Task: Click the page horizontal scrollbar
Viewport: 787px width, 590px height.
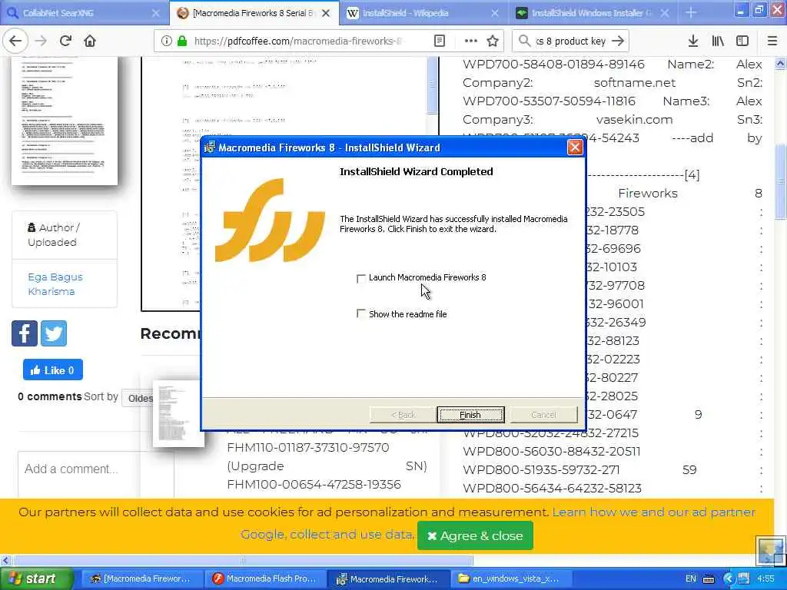Action: 242,560
